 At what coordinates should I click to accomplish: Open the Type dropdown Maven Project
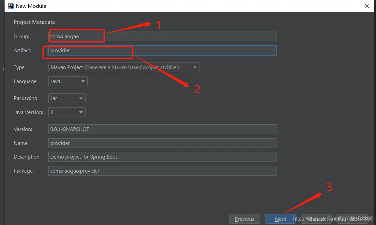pos(124,67)
